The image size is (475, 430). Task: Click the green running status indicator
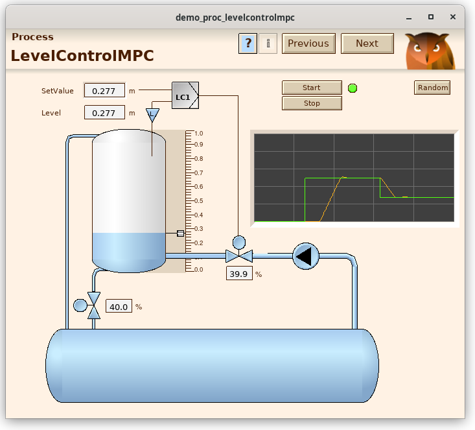(x=353, y=88)
